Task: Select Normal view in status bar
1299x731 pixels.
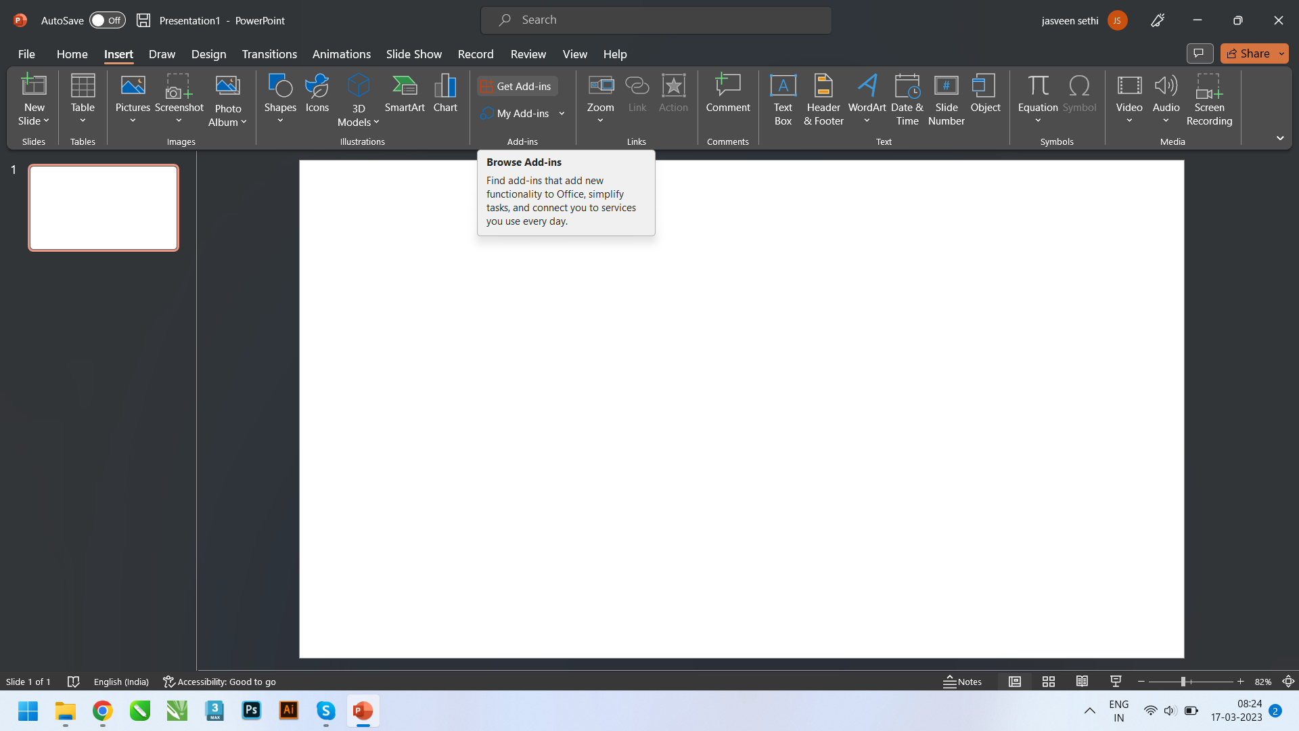Action: 1014,682
